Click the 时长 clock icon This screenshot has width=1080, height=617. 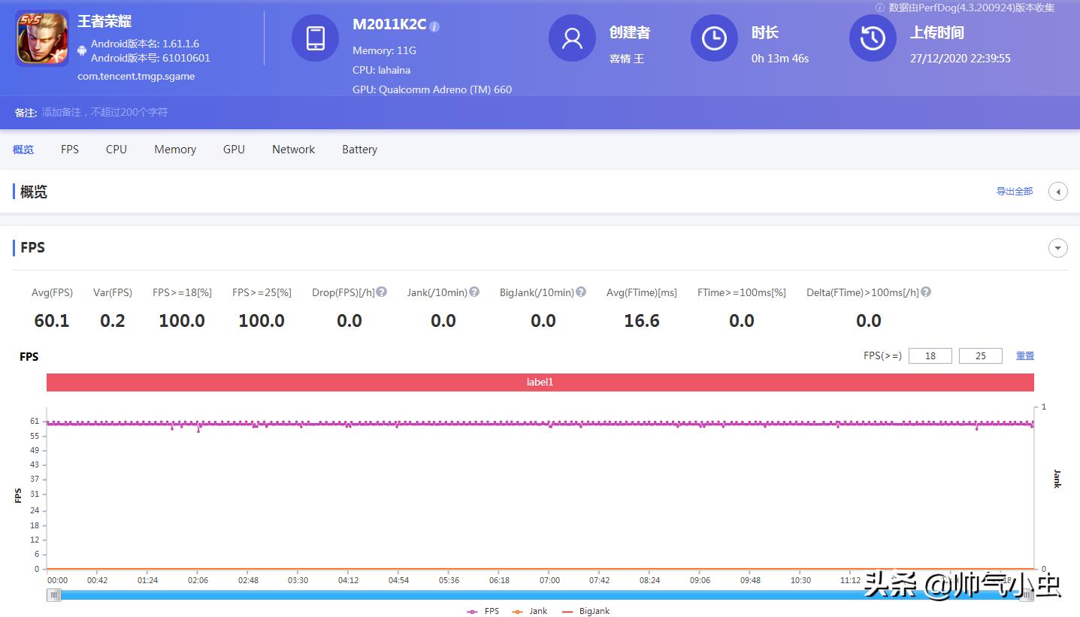tap(713, 38)
